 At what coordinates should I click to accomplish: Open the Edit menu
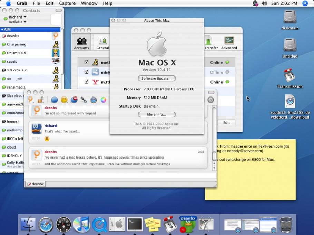[x=49, y=3]
